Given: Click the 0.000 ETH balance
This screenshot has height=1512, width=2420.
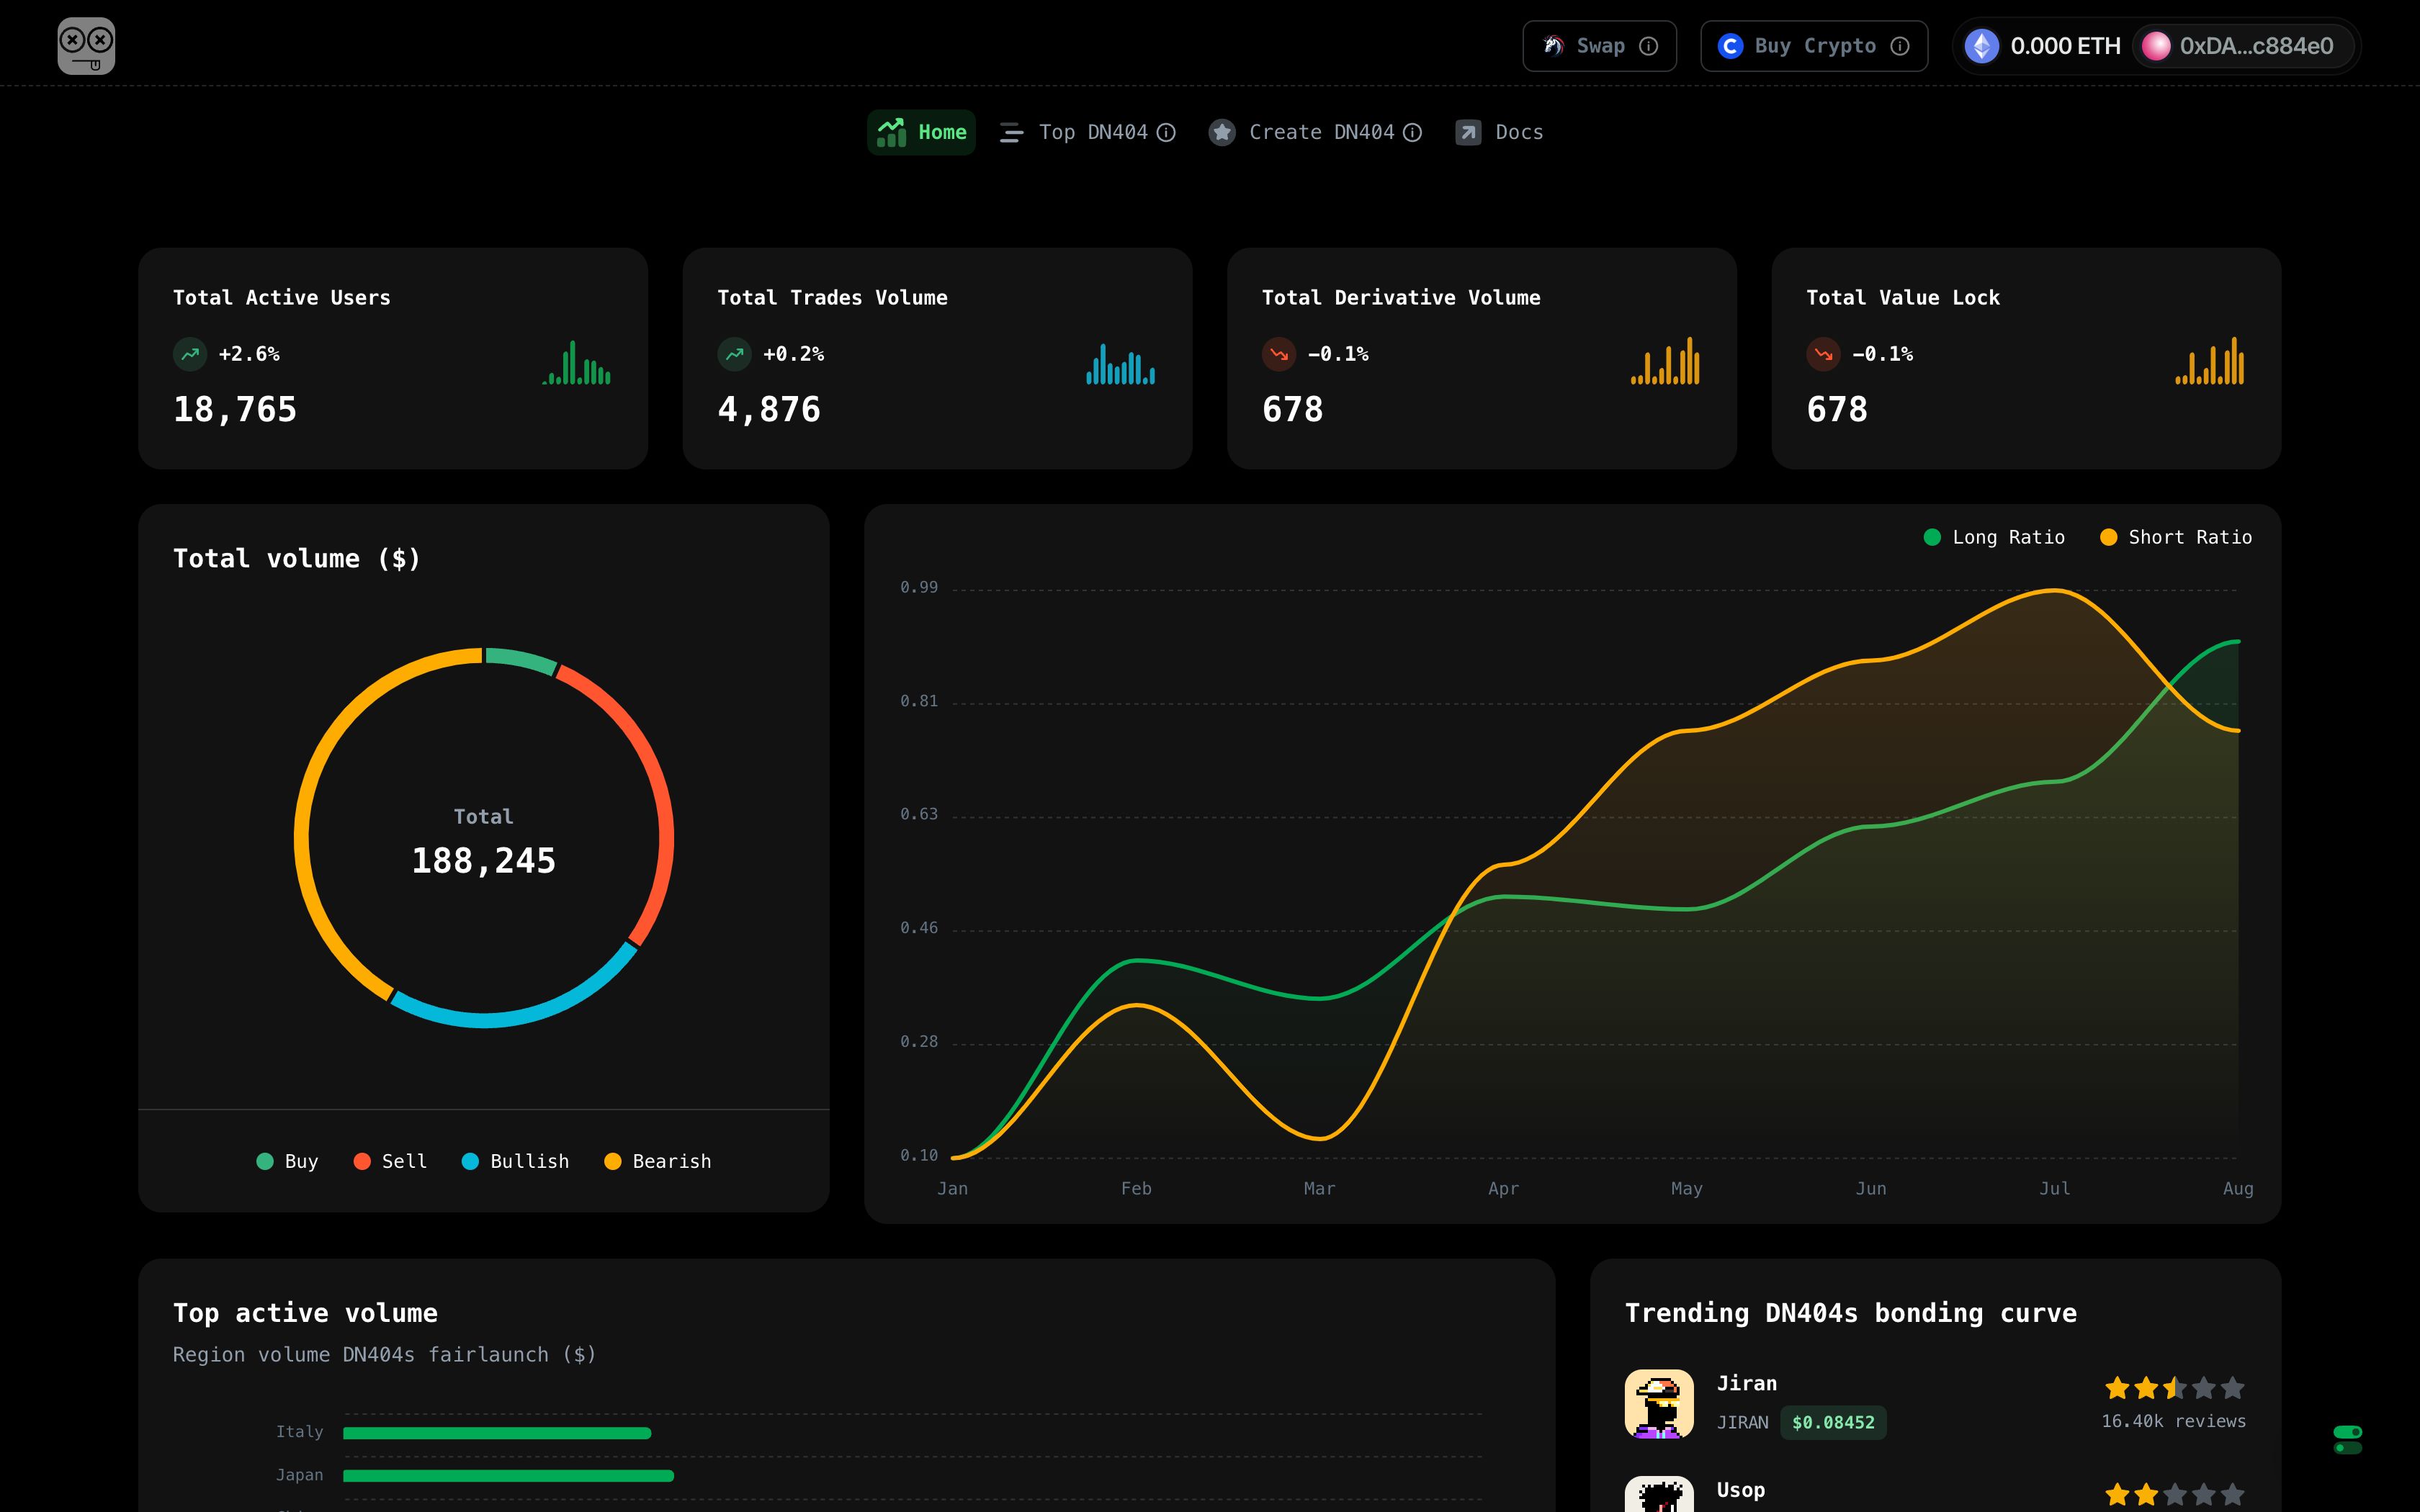Looking at the screenshot, I should pyautogui.click(x=2065, y=46).
